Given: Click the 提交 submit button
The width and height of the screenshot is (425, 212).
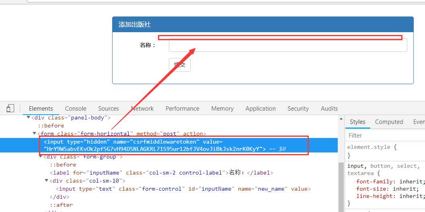Looking at the screenshot, I should coord(179,65).
